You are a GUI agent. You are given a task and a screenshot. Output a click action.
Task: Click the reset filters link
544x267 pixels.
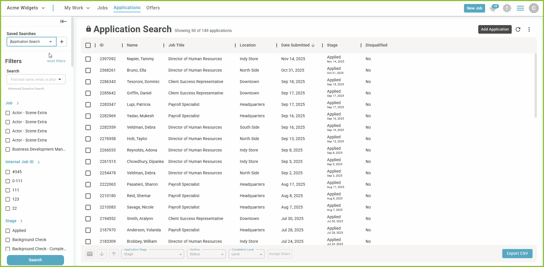(56, 61)
